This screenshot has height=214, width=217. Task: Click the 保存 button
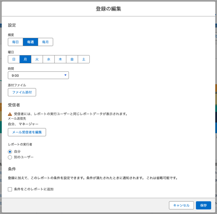tap(203, 205)
